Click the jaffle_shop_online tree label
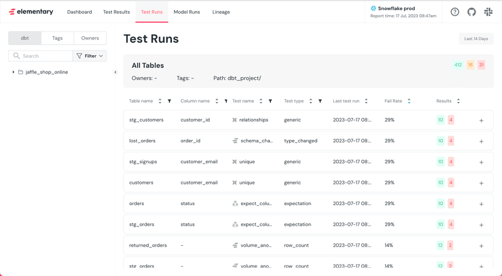The image size is (502, 276). coord(46,72)
